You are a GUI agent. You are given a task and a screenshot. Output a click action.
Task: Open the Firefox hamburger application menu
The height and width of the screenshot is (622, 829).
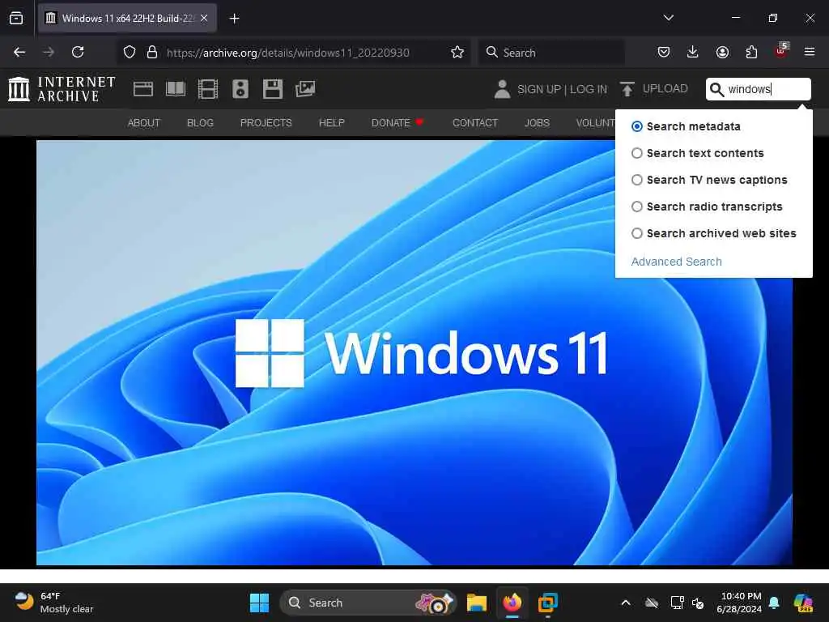coord(810,52)
